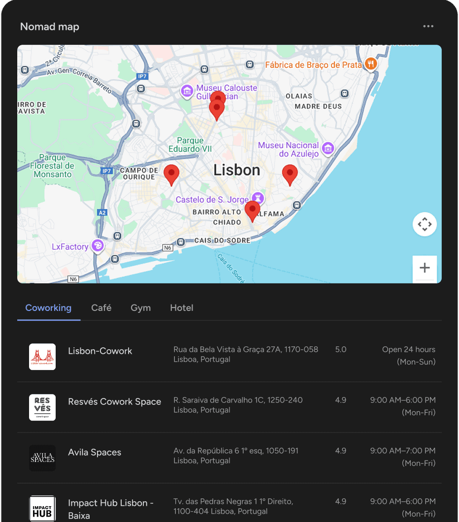Click the Impact Hub logo thumbnail
The image size is (459, 522).
tap(42, 509)
